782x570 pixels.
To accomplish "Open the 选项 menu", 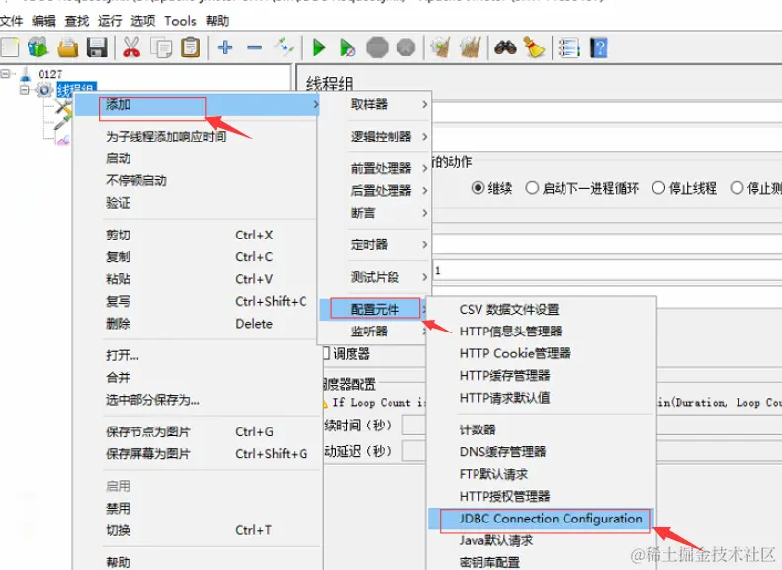I will click(x=143, y=21).
